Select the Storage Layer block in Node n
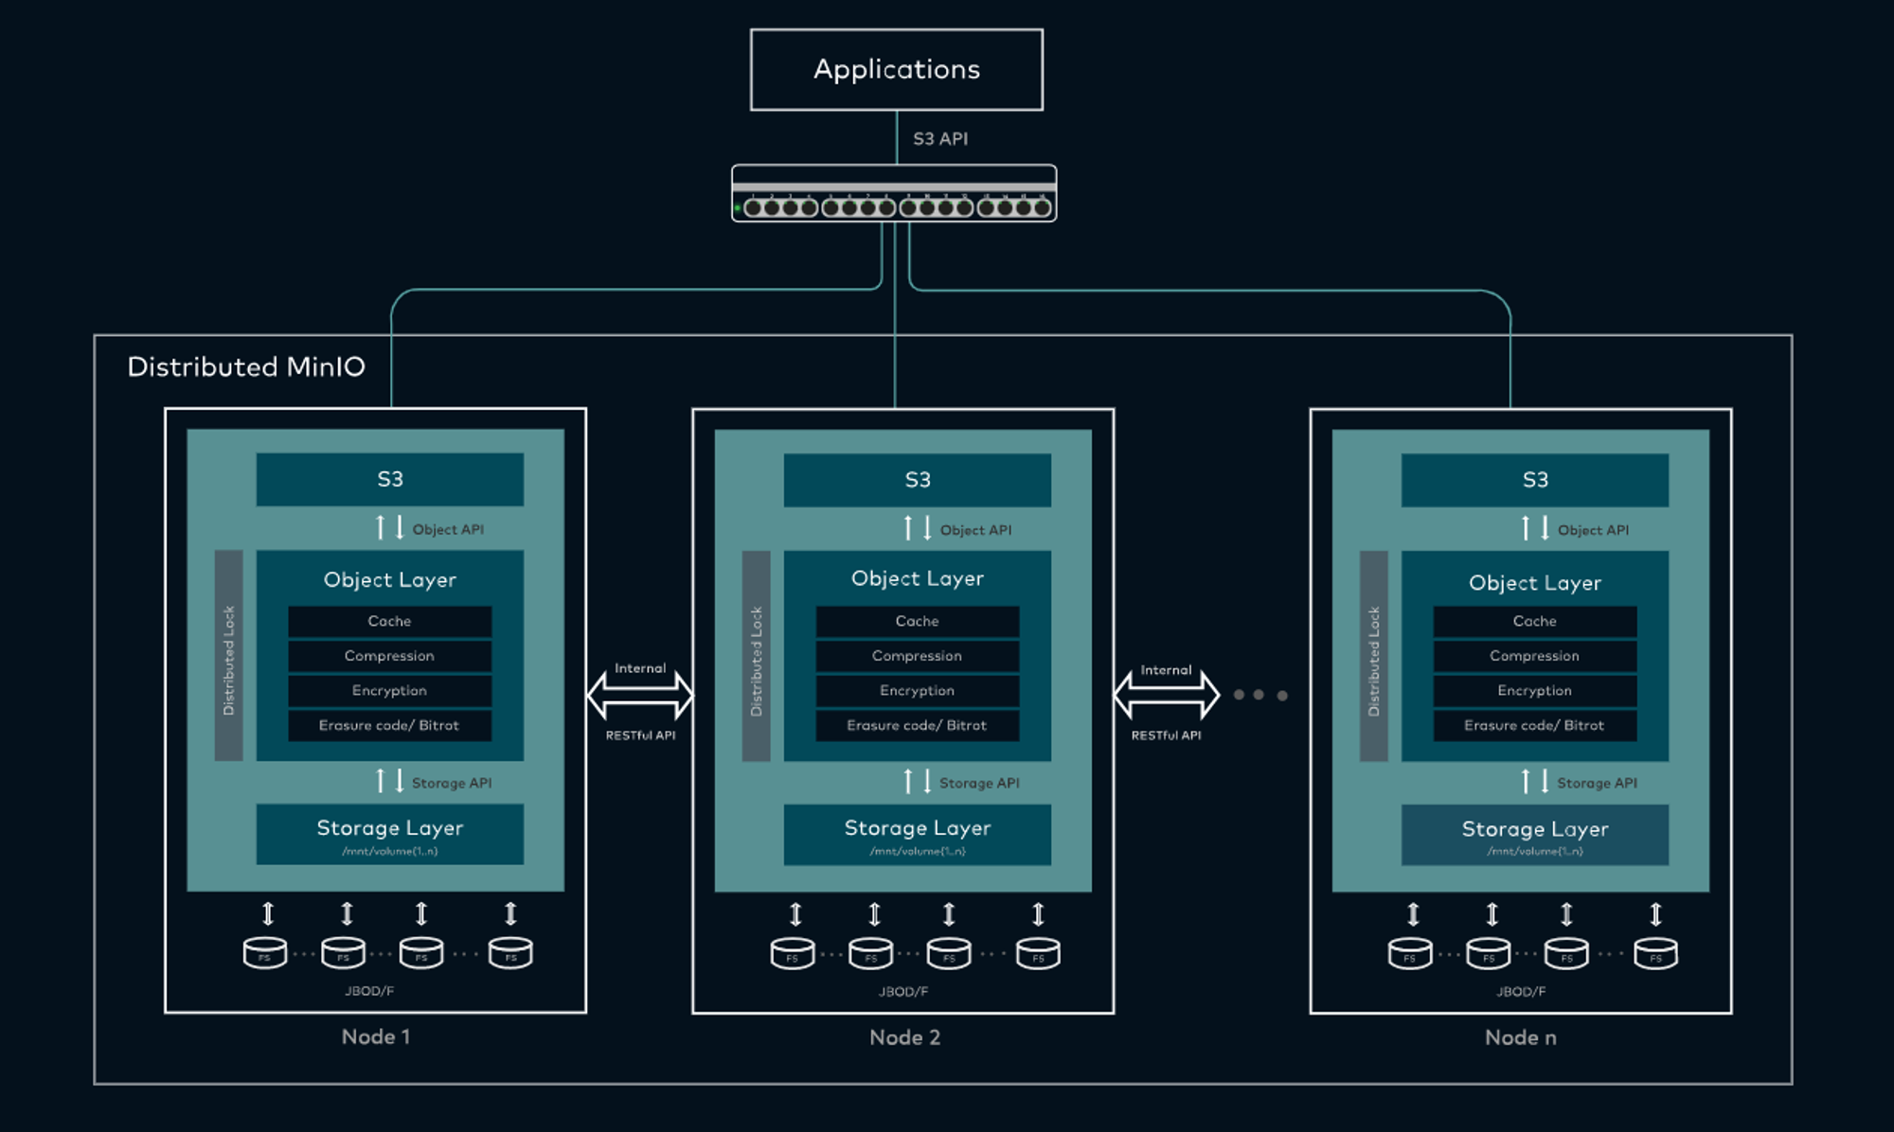The image size is (1894, 1132). [x=1535, y=835]
